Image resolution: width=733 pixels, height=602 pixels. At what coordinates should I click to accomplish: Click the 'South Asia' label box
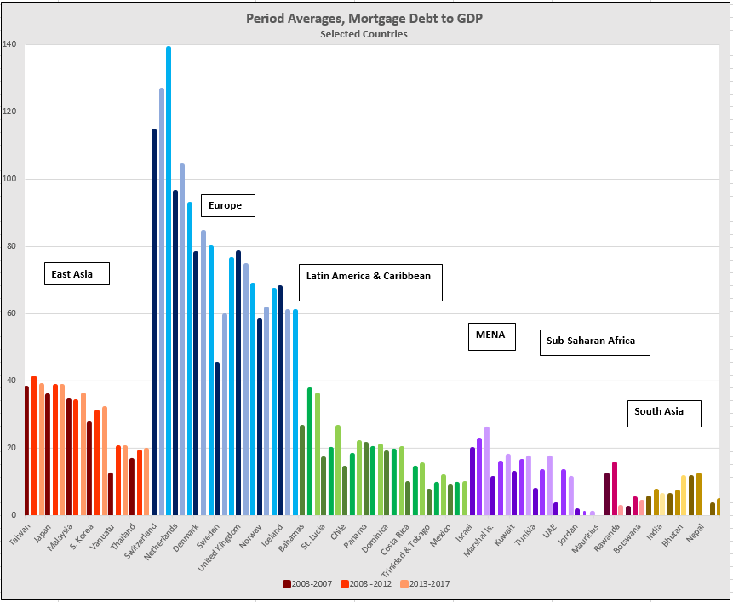(664, 413)
